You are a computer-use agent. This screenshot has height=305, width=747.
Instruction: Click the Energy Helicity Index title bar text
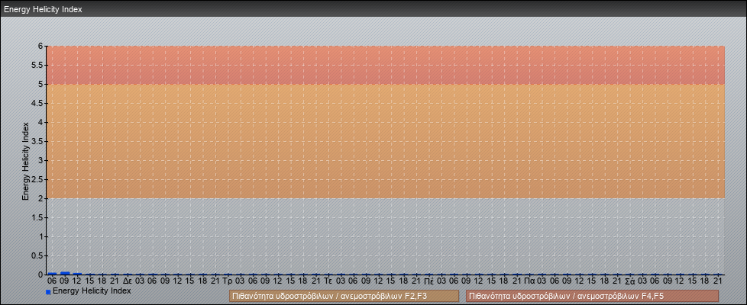pyautogui.click(x=43, y=10)
